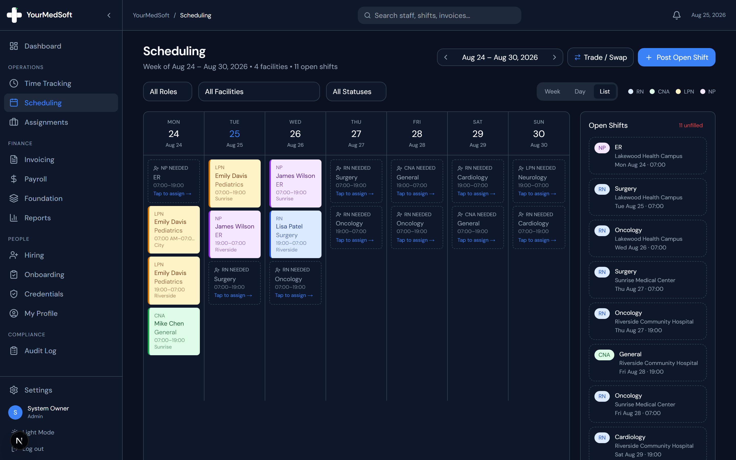Click the CNA badge on General open shift

click(604, 355)
